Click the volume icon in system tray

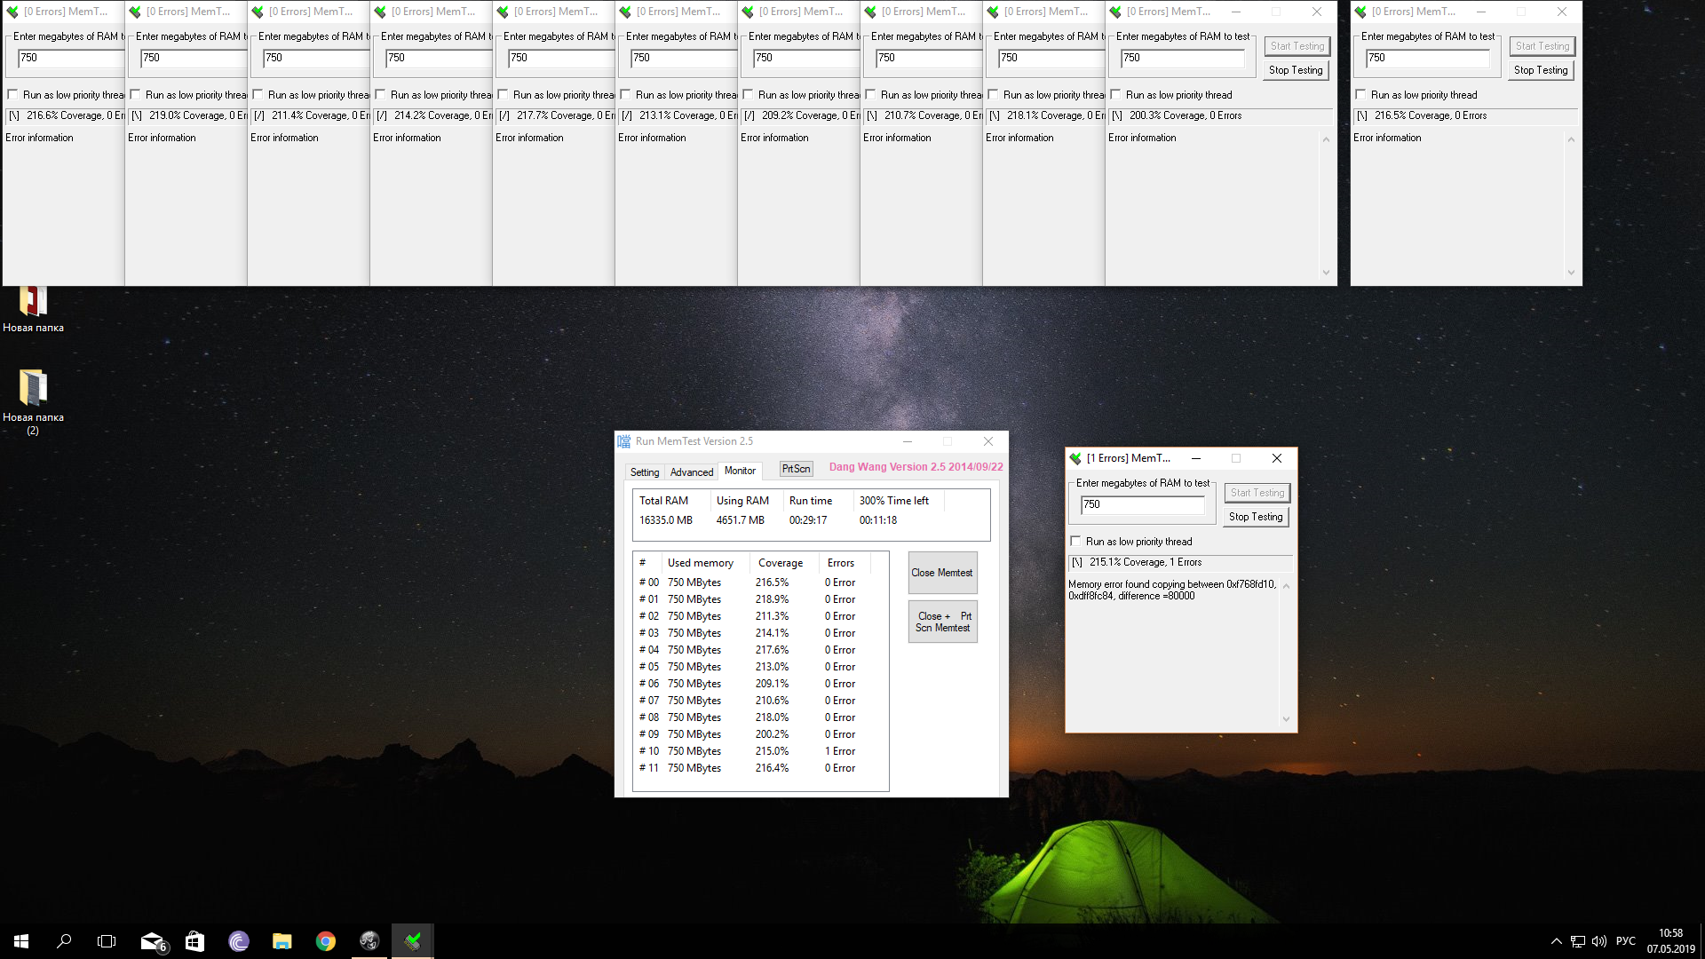(1599, 941)
